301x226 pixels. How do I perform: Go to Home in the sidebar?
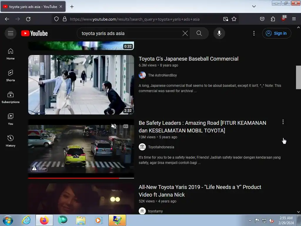coord(11,54)
